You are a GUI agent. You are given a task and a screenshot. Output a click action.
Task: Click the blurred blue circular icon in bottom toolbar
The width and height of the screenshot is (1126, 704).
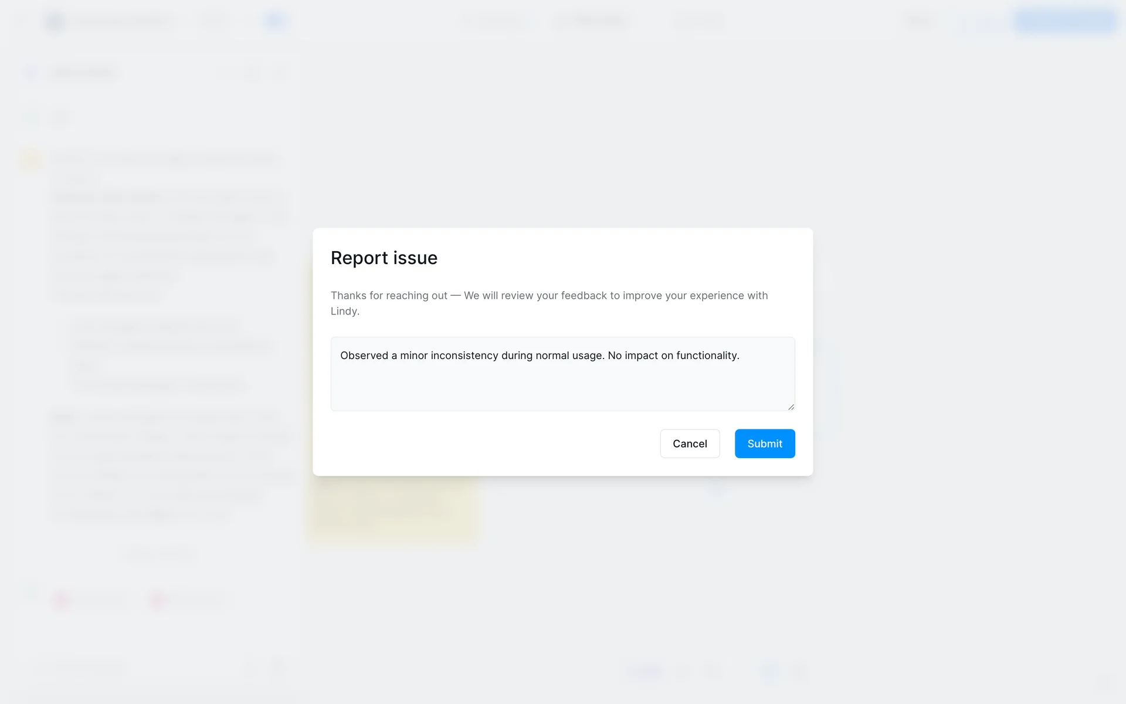pos(769,670)
